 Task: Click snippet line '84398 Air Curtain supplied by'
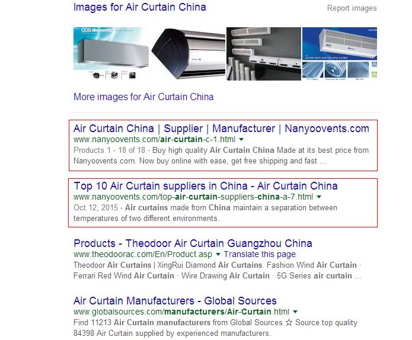tap(172, 333)
